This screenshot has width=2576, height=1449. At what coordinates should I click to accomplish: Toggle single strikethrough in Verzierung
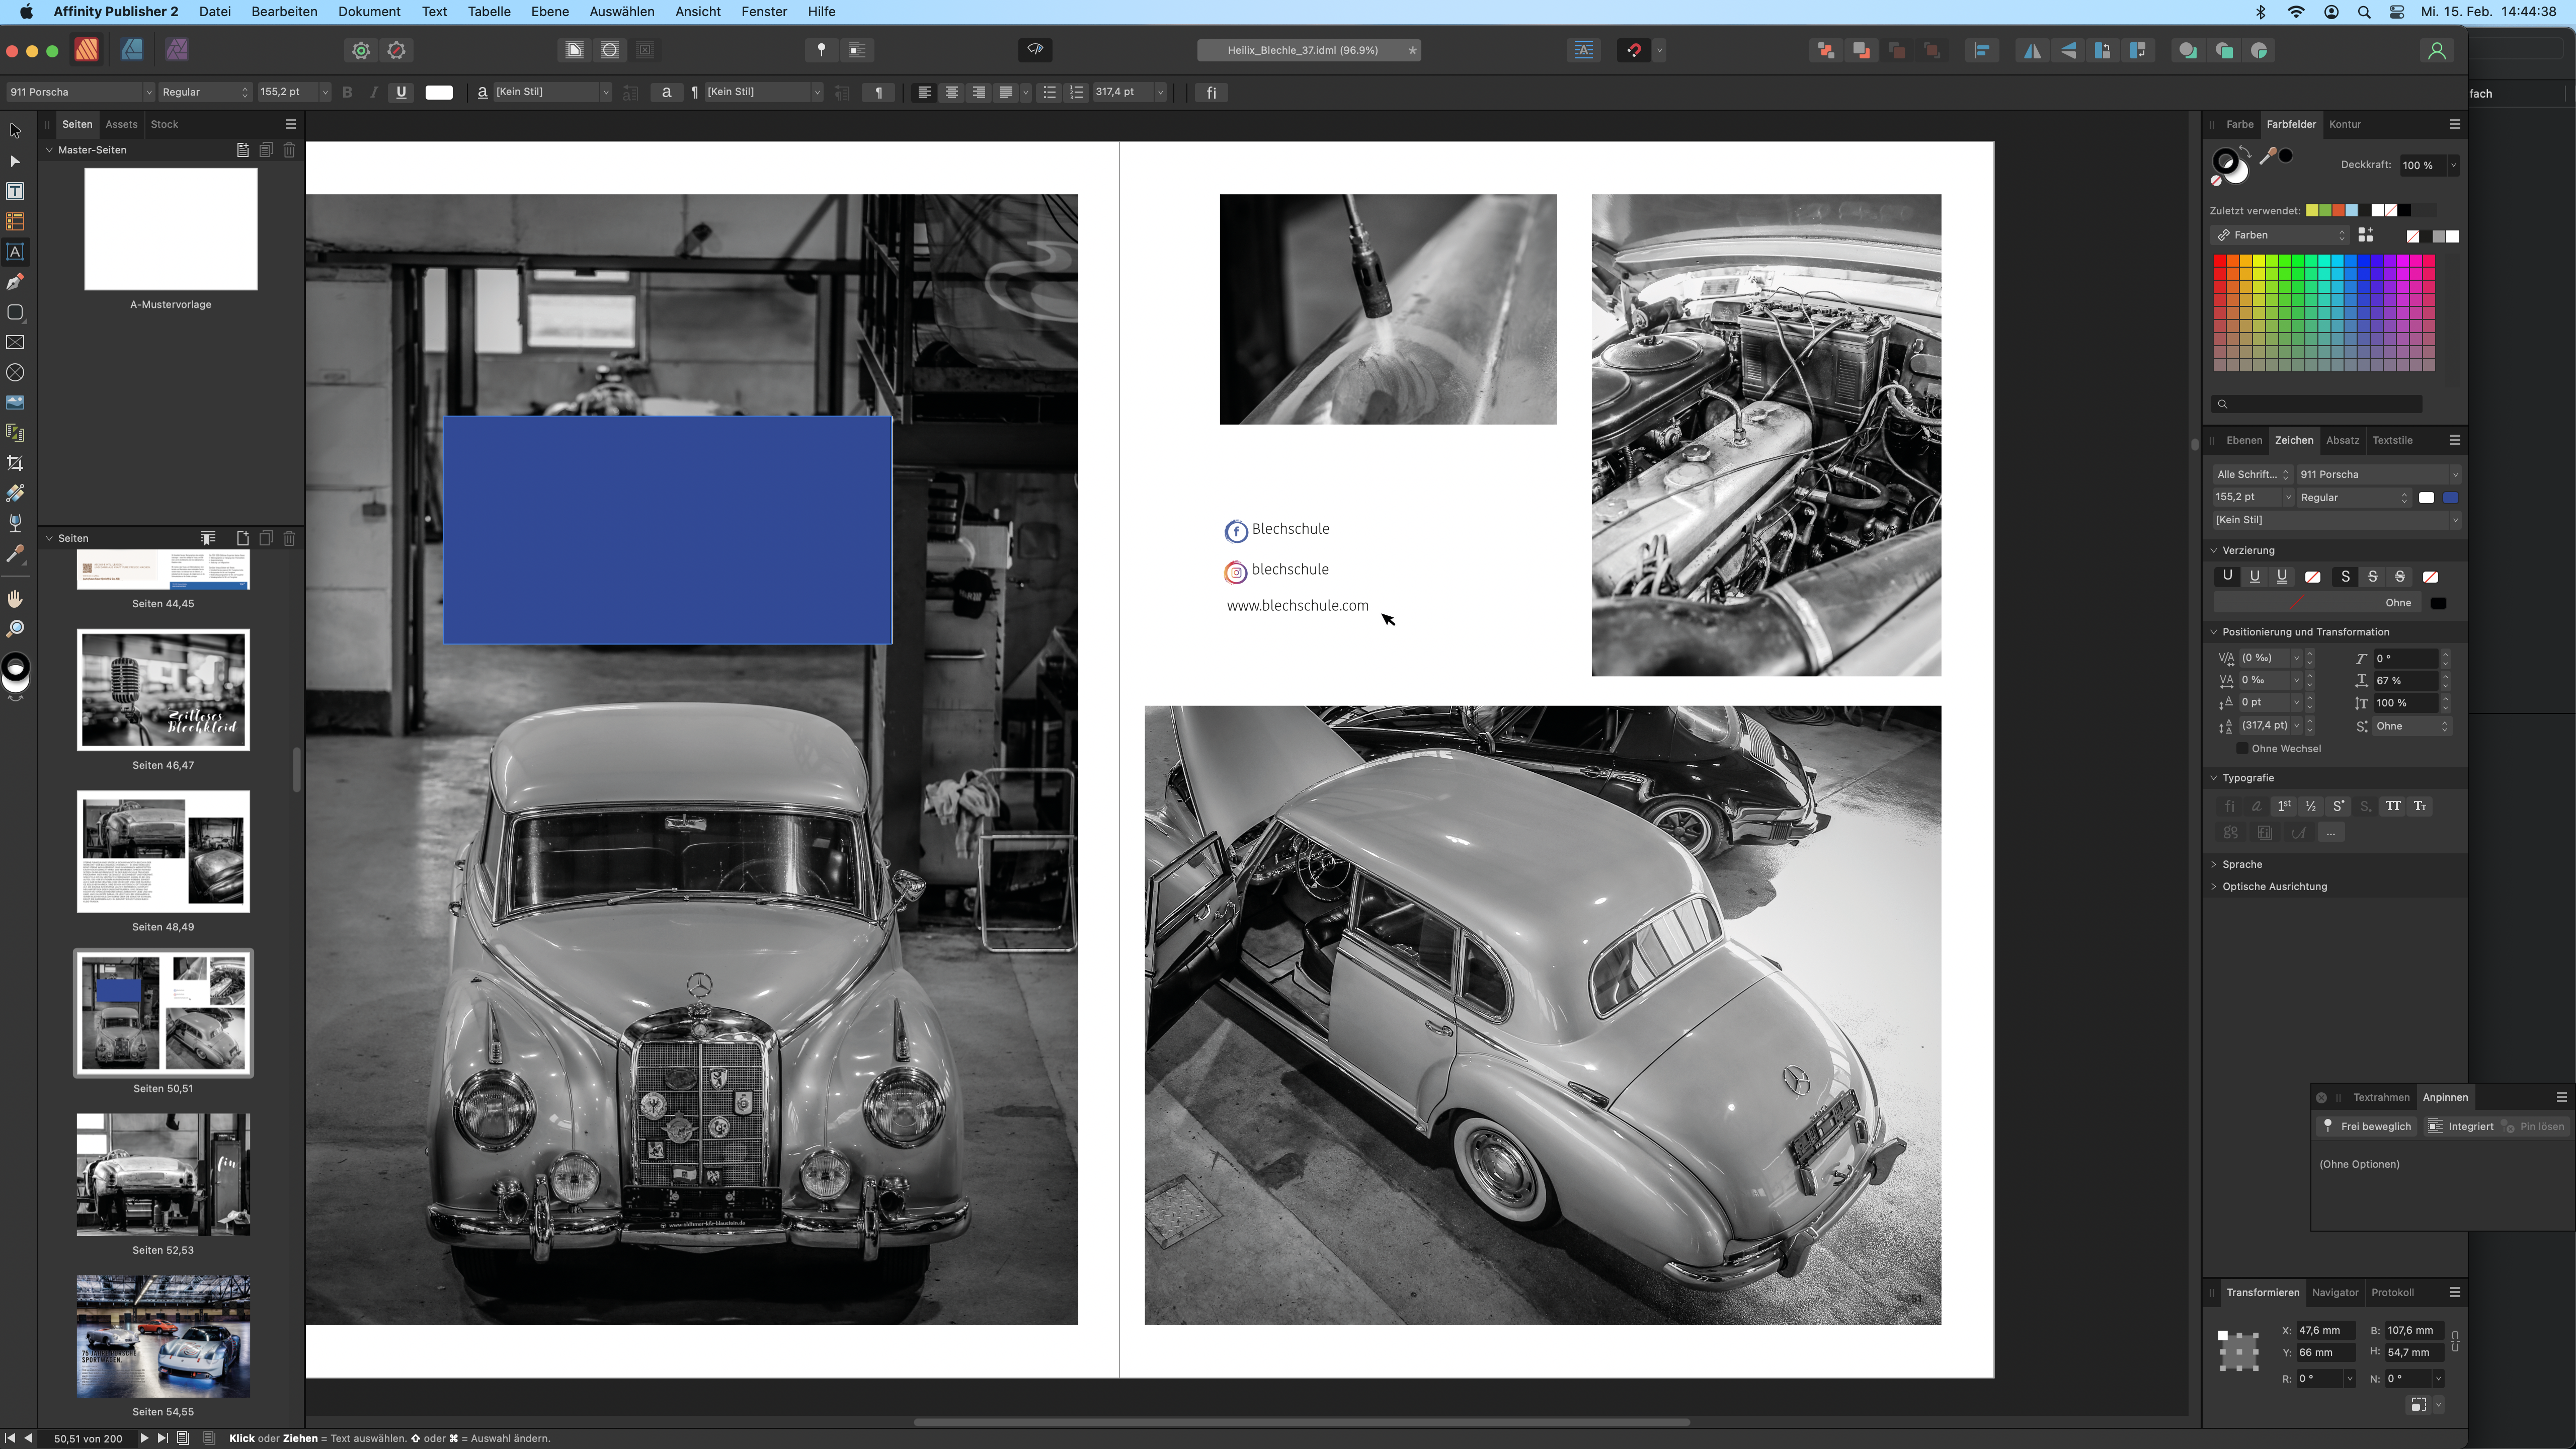tap(2372, 577)
